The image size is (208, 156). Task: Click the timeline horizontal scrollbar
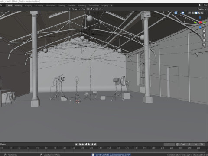[103, 152]
